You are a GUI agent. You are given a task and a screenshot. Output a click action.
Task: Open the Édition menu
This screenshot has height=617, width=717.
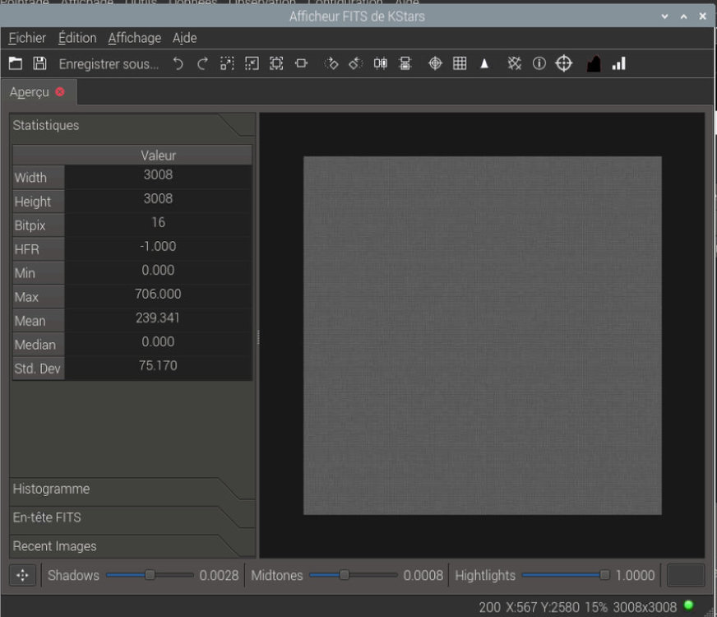77,38
